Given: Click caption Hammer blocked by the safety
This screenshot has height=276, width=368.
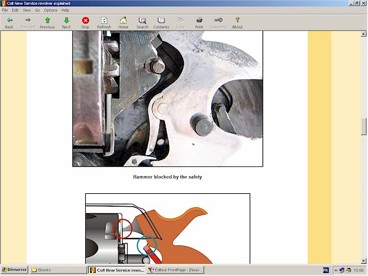Looking at the screenshot, I should click(167, 177).
